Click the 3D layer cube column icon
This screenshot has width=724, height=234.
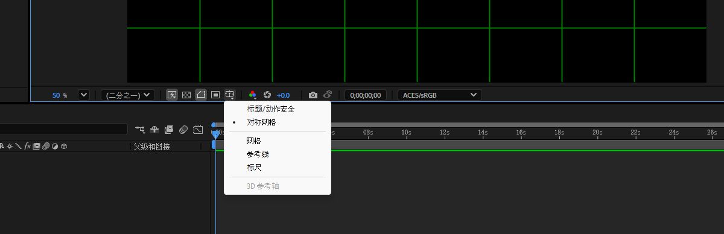(63, 146)
